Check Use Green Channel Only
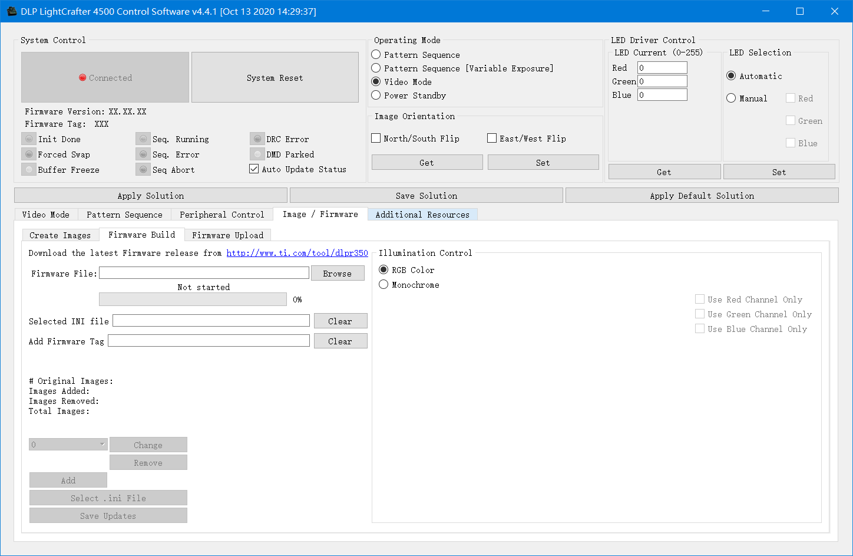Screen dimensions: 853x556 click(700, 314)
